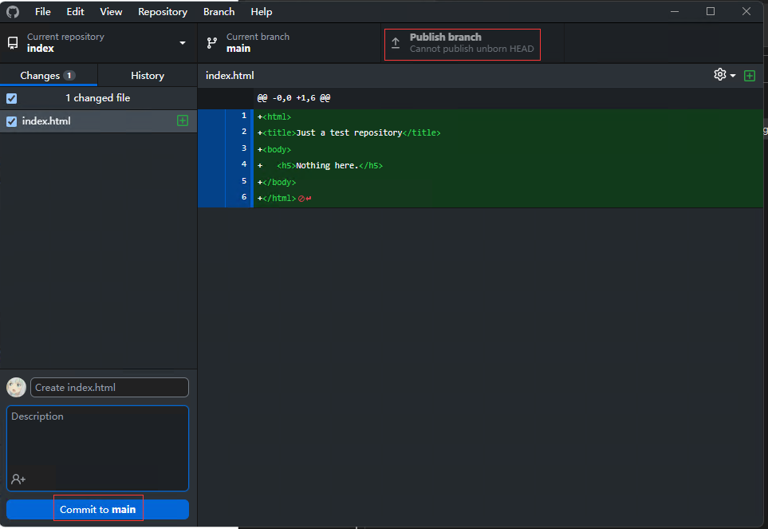Open the Edit menu
Image resolution: width=768 pixels, height=529 pixels.
76,12
